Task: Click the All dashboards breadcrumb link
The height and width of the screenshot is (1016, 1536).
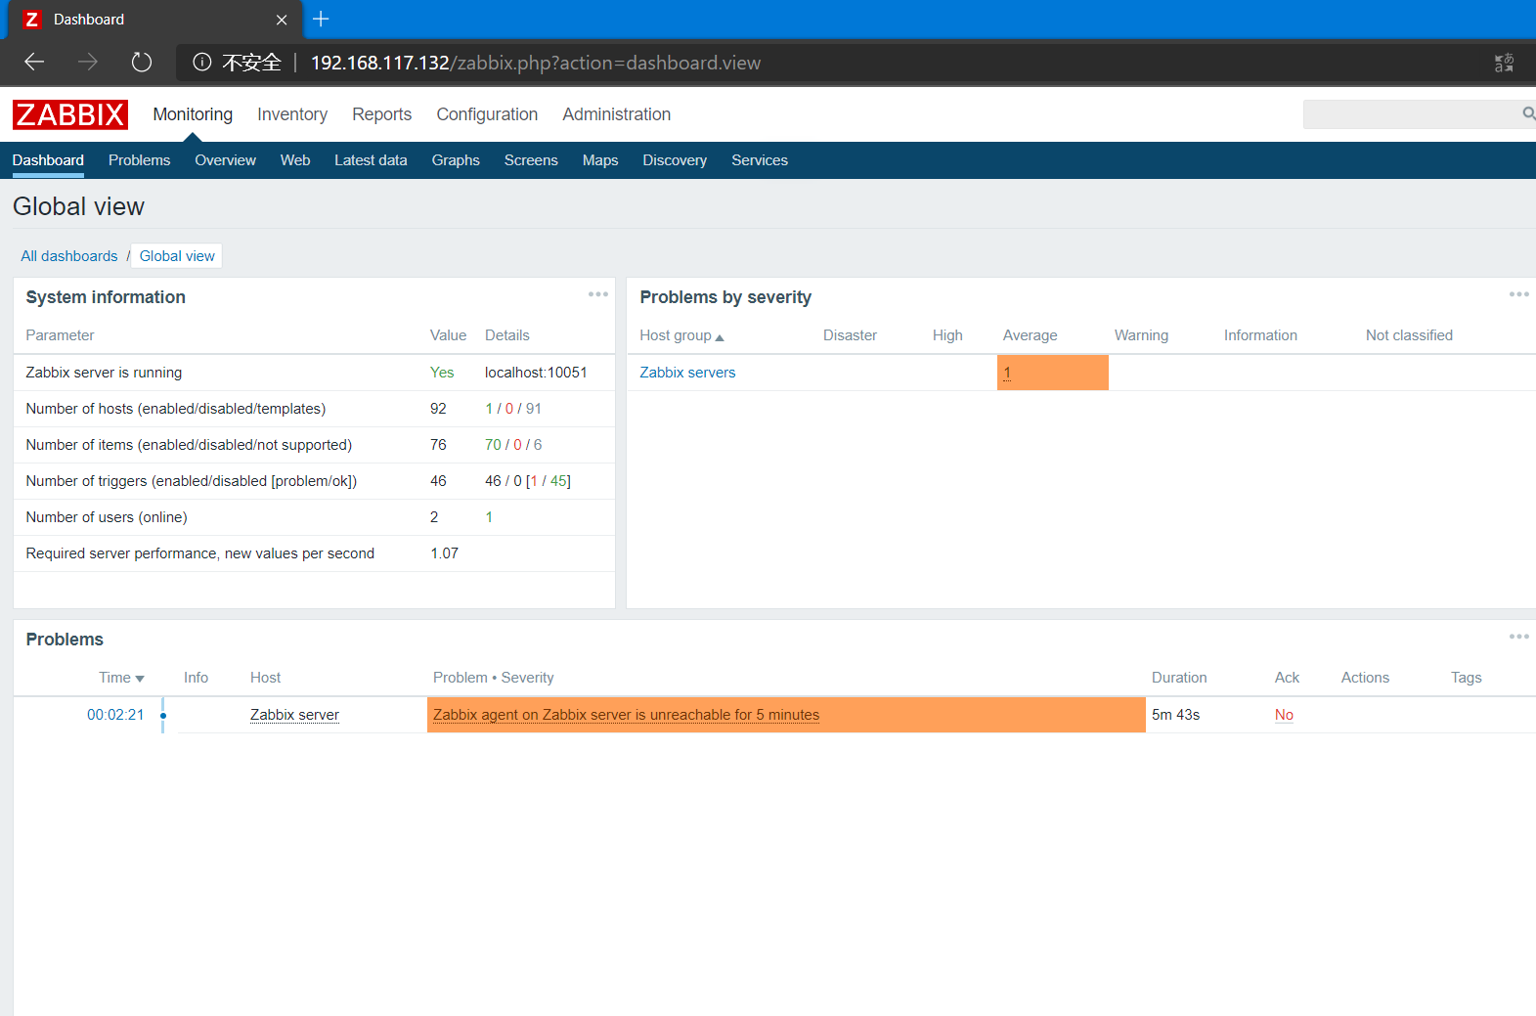Action: coord(69,256)
